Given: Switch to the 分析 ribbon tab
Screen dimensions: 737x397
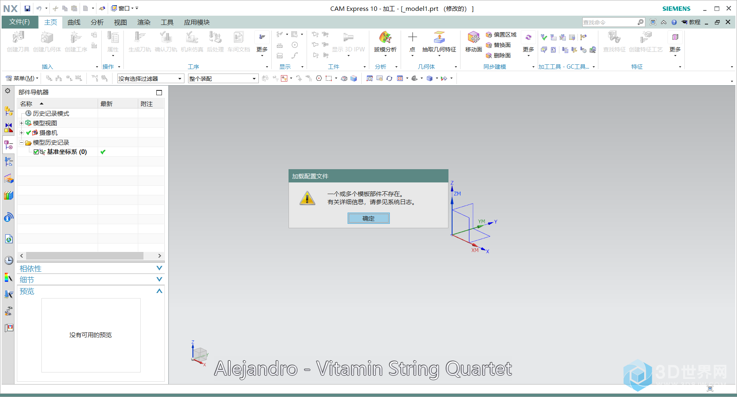Looking at the screenshot, I should click(x=97, y=23).
